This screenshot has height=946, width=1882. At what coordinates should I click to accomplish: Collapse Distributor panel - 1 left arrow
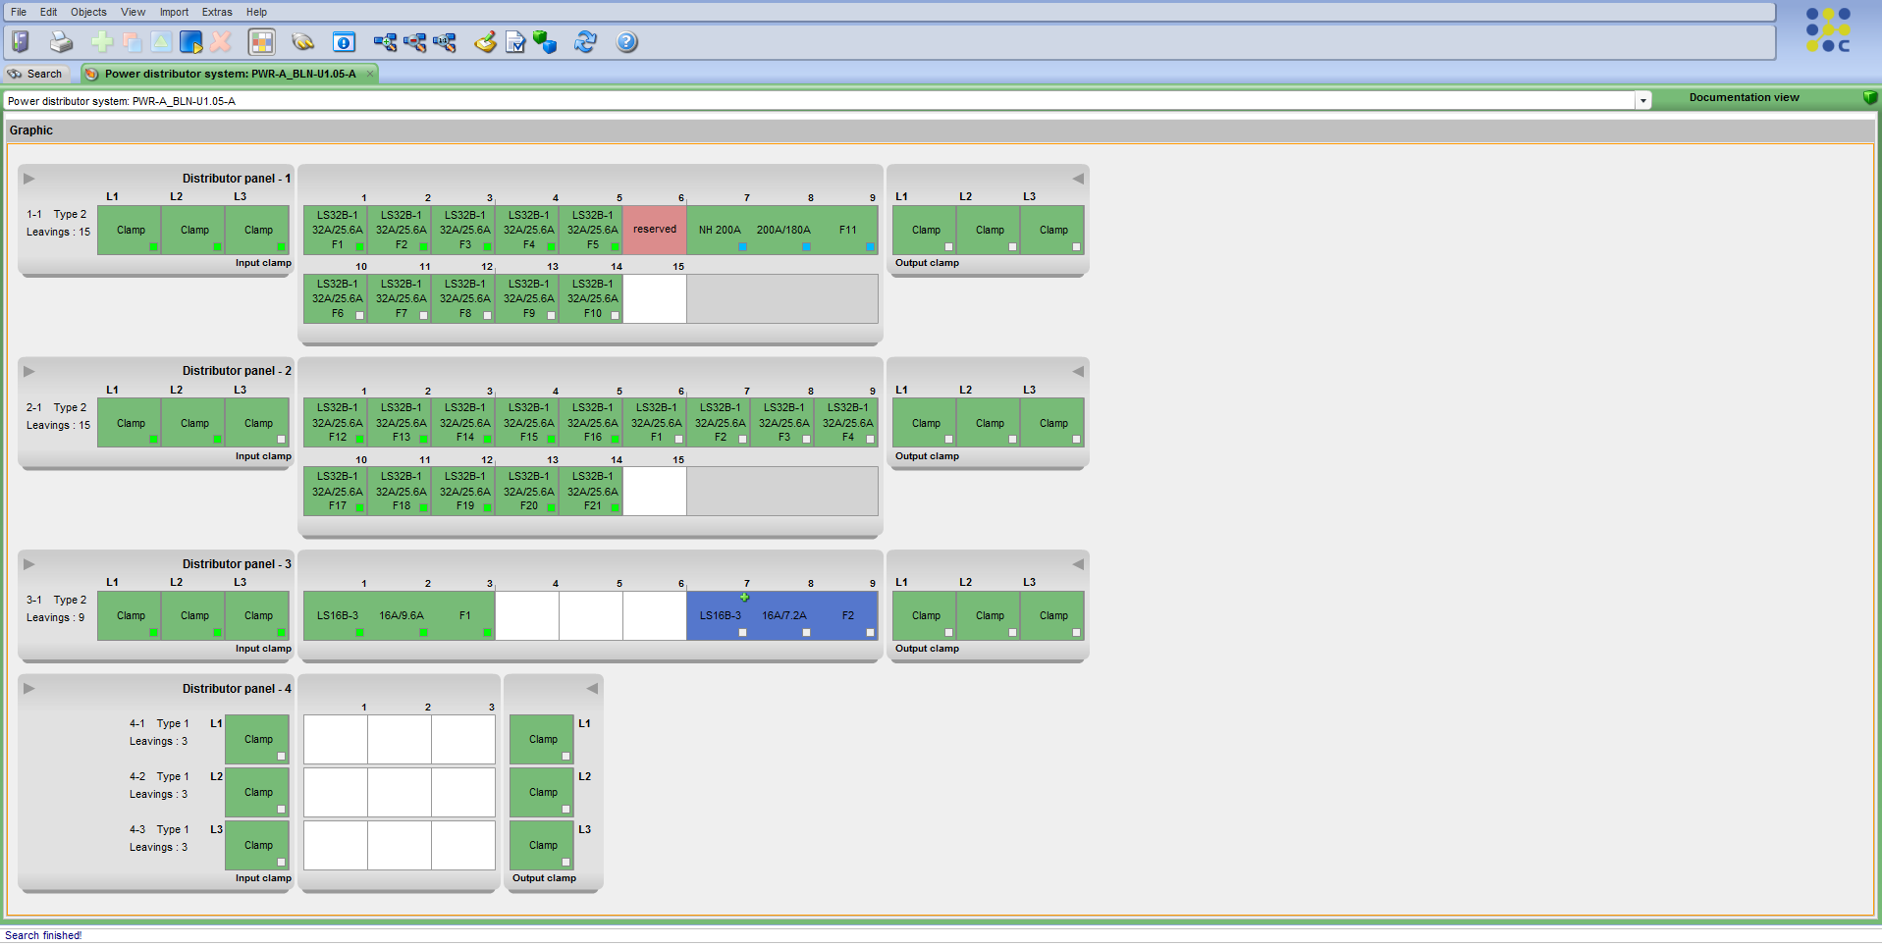(29, 179)
